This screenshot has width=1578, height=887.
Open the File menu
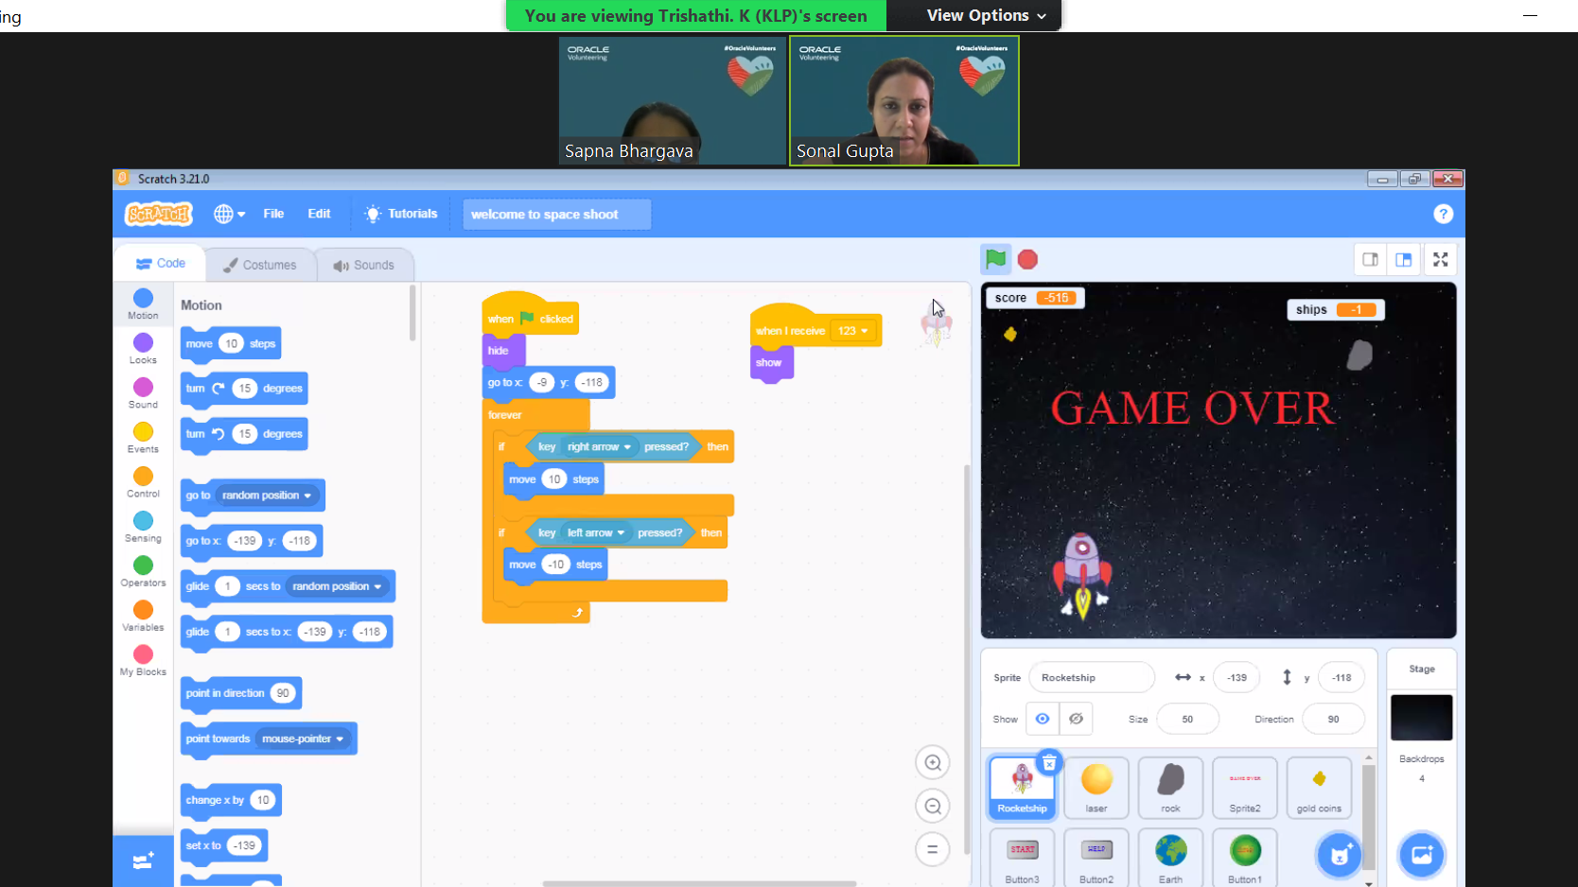[x=273, y=214]
